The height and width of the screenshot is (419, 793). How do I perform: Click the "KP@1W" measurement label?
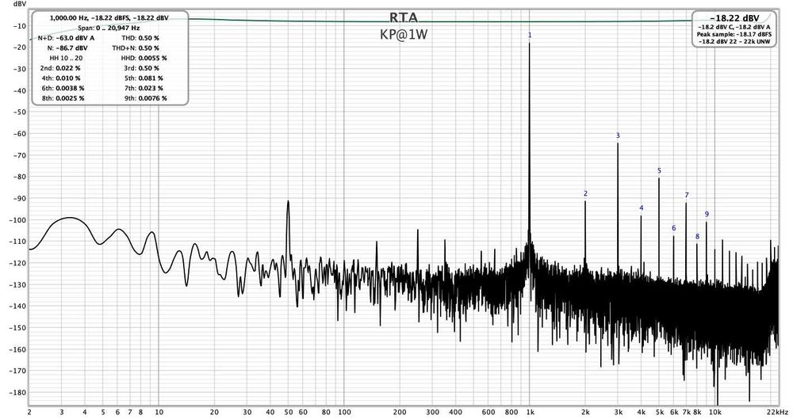[404, 35]
